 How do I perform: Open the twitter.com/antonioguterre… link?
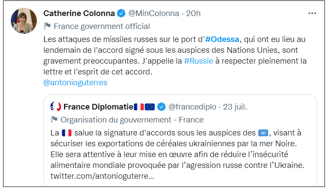click(x=103, y=177)
